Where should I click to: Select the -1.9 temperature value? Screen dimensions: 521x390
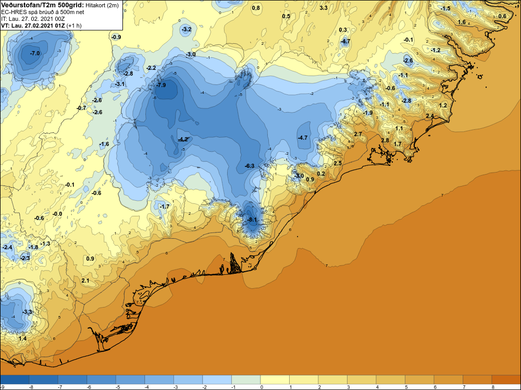pos(368,113)
